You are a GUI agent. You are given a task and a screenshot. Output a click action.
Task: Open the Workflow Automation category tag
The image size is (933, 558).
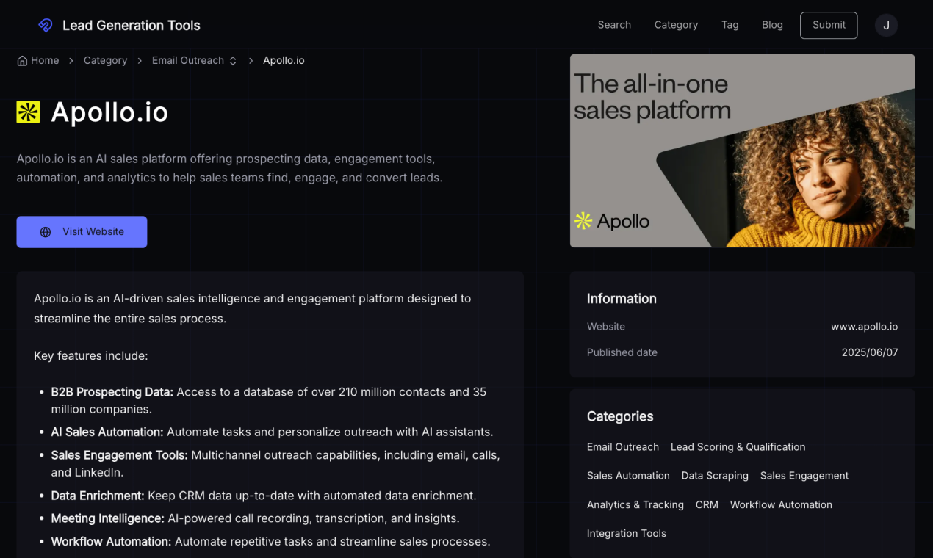pos(781,504)
